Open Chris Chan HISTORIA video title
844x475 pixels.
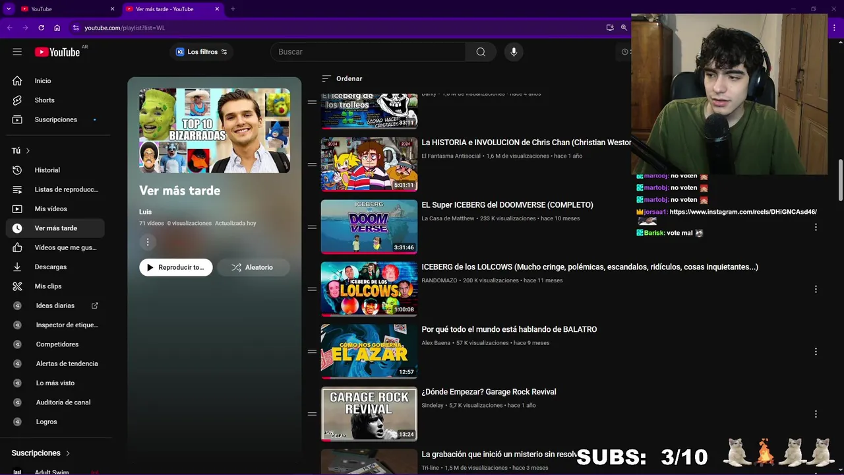(526, 142)
